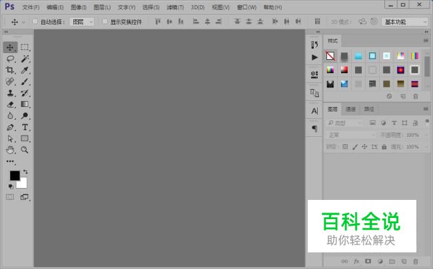This screenshot has width=433, height=269.
Task: Click the 路径 tab label
Action: click(x=368, y=109)
